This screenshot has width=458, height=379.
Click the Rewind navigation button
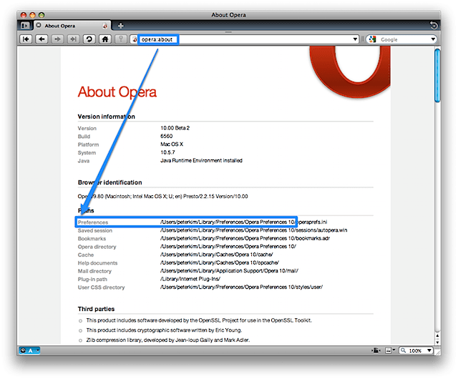[26, 39]
